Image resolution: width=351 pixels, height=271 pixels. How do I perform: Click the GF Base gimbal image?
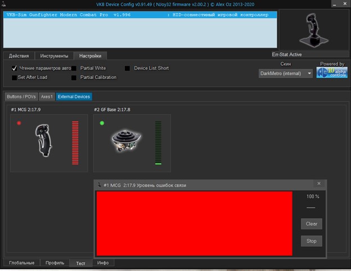(127, 140)
